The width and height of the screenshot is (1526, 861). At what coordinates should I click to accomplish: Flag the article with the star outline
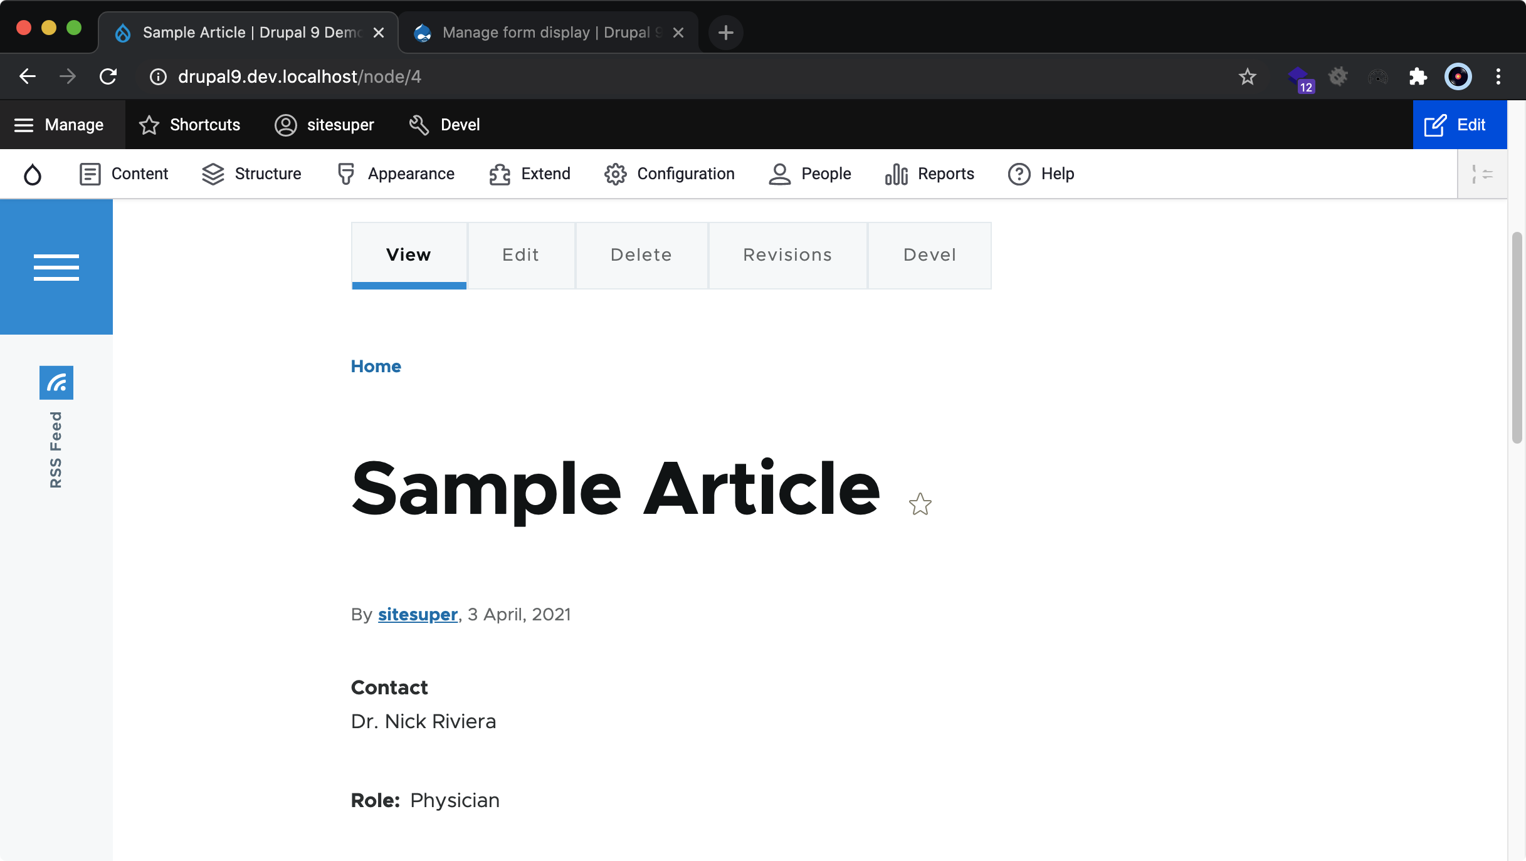coord(920,503)
